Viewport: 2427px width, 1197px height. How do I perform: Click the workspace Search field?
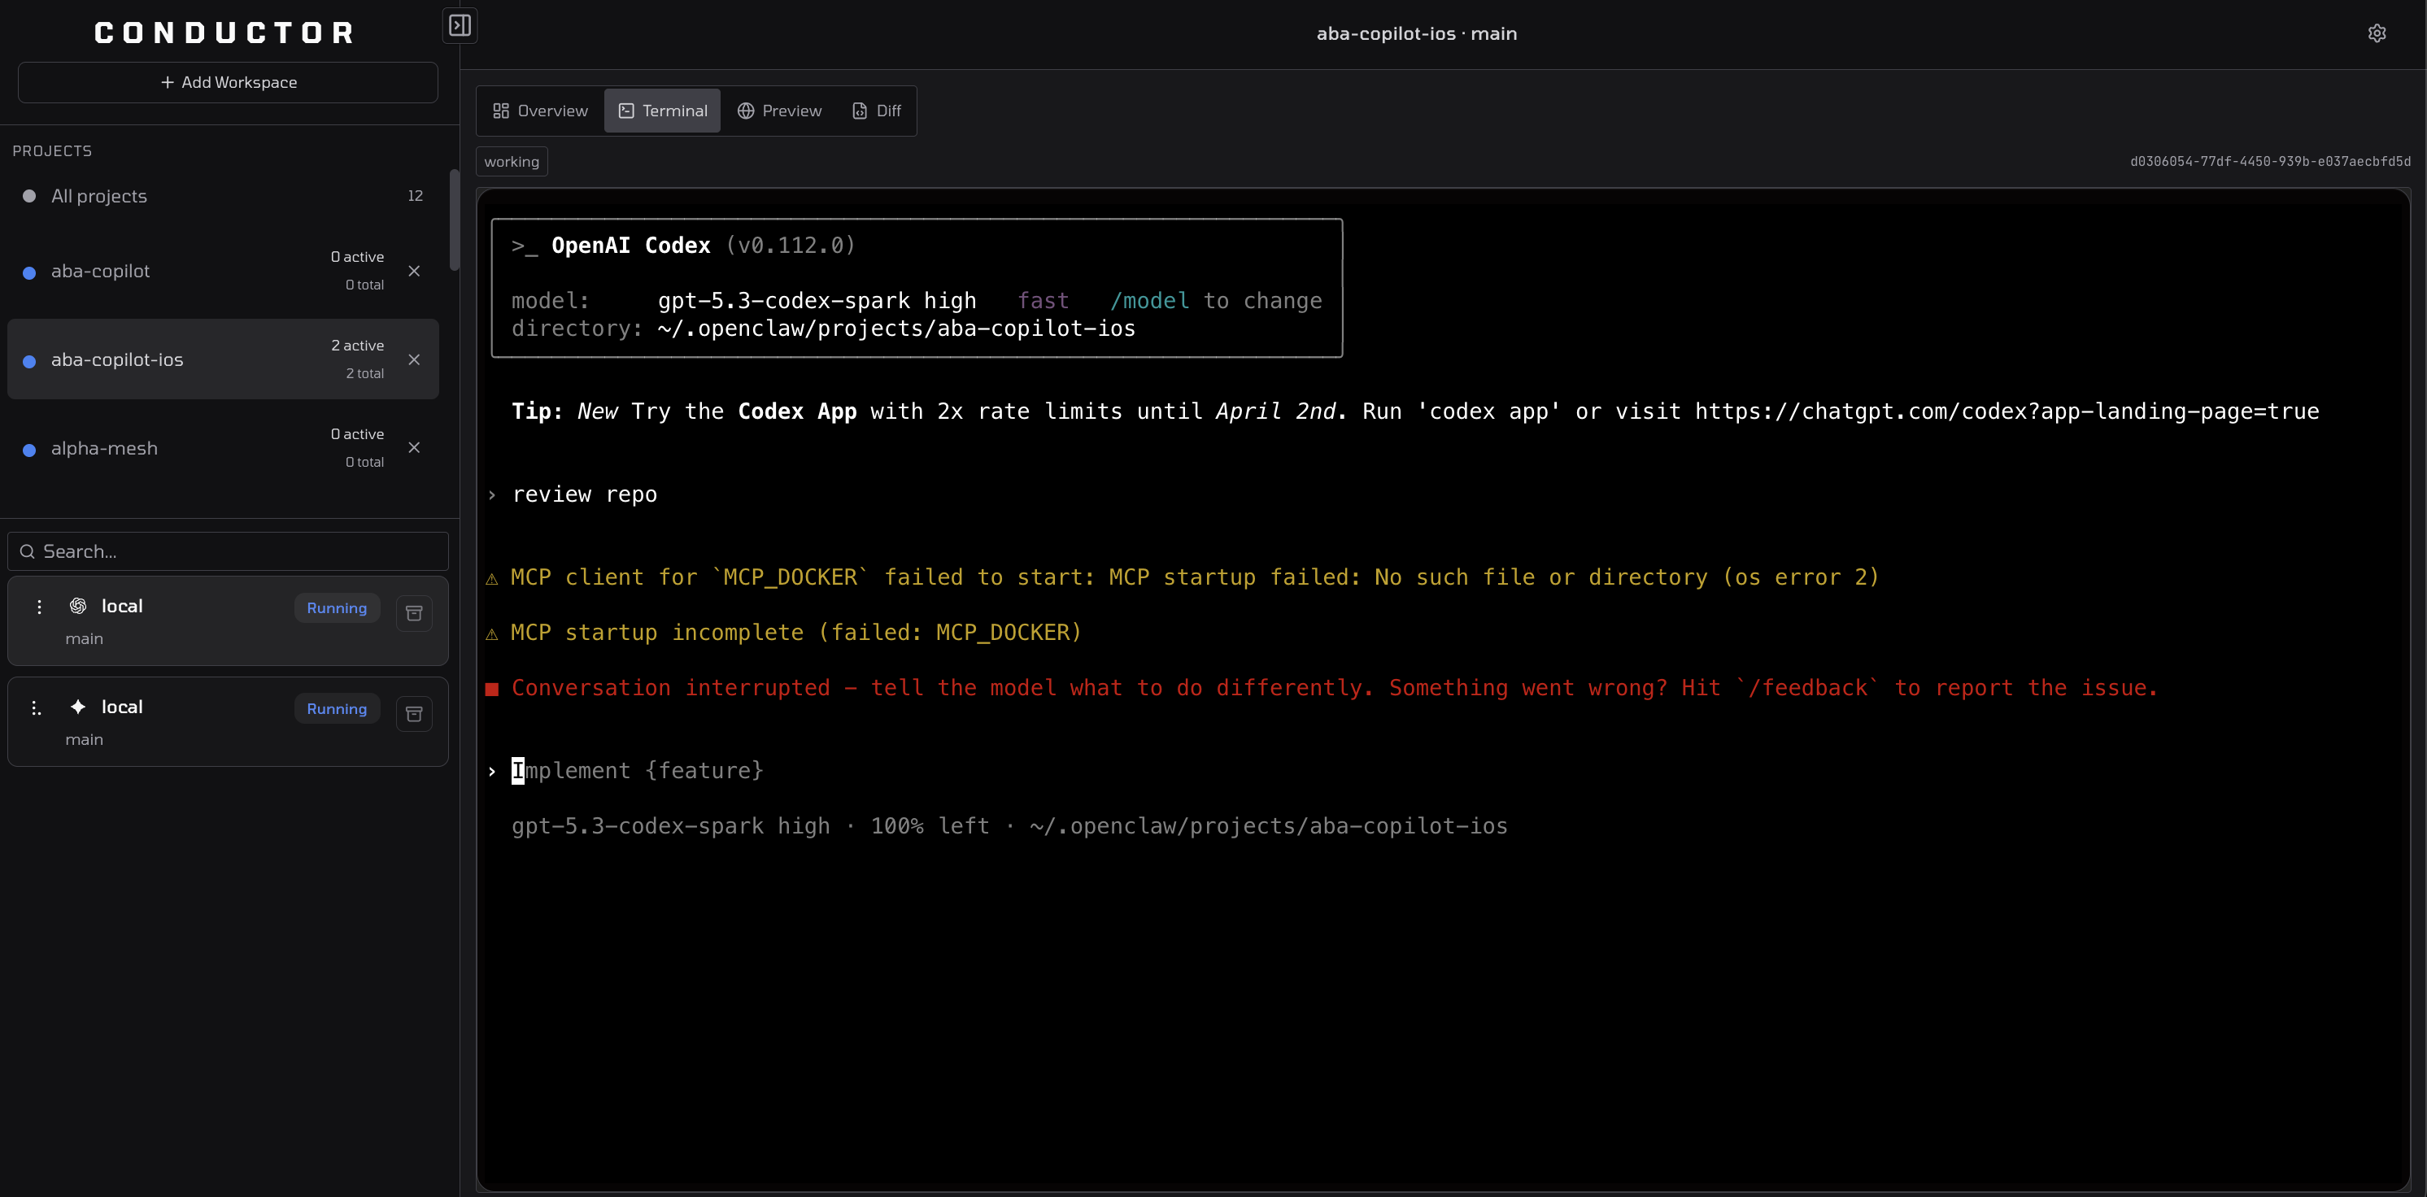[228, 551]
